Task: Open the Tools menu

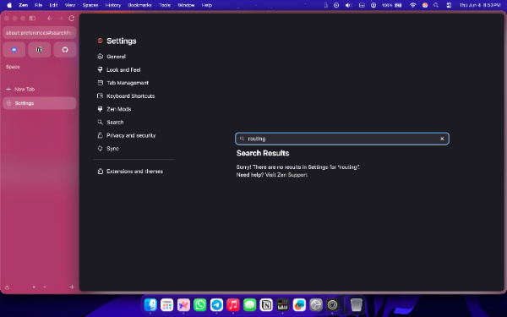Action: (x=165, y=5)
